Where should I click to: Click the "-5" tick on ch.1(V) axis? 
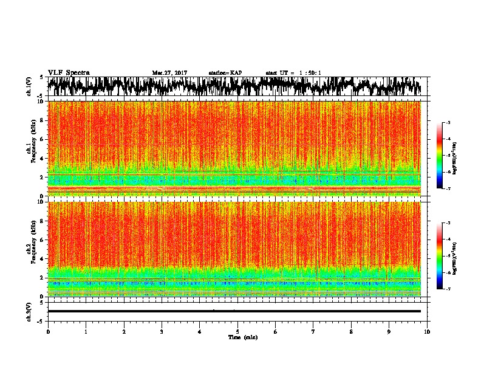(x=41, y=96)
